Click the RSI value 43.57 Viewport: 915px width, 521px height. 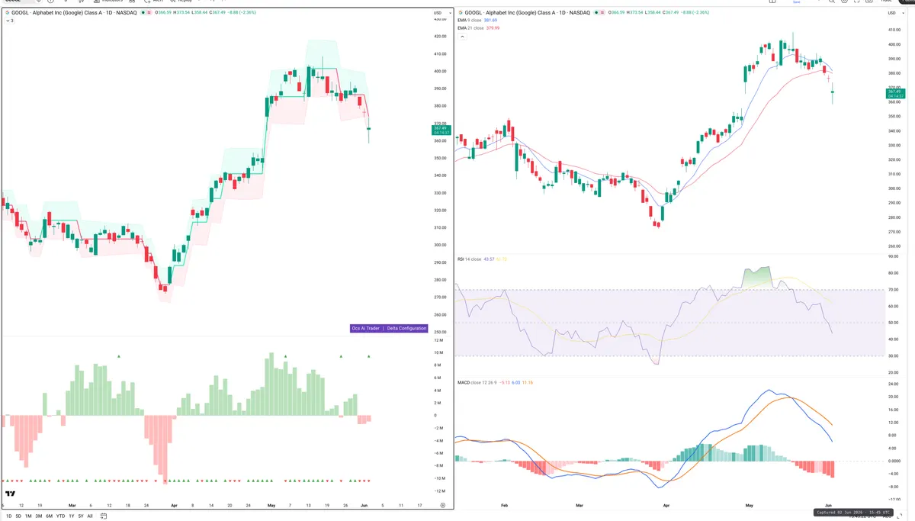(x=489, y=259)
